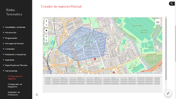Click the Hackney Marshes map label
The image size is (176, 99).
click(144, 31)
